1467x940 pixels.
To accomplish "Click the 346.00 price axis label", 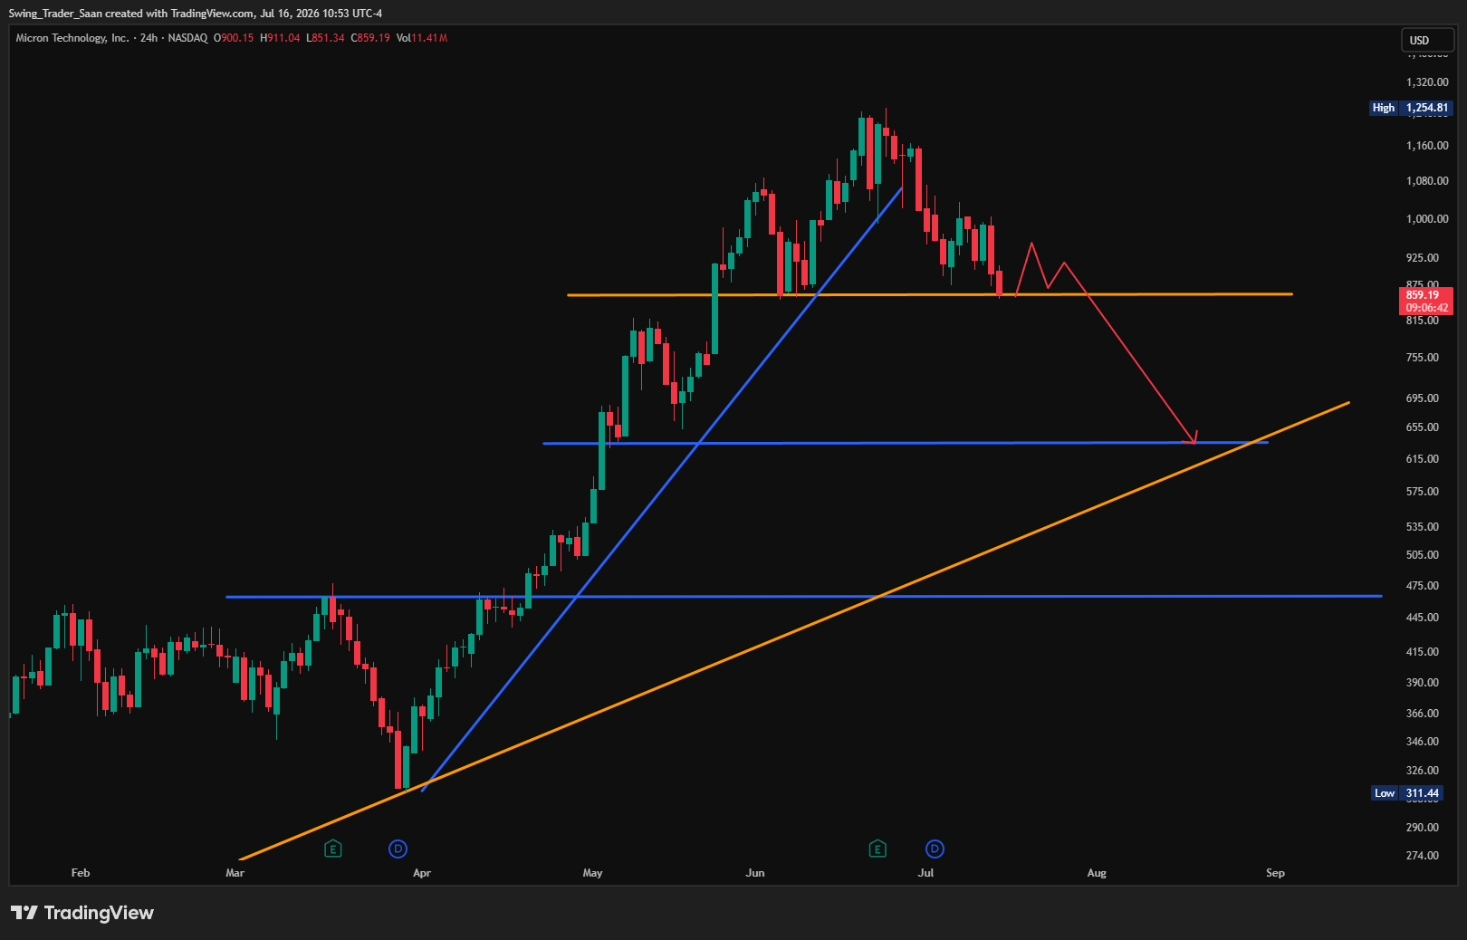I will pos(1423,742).
